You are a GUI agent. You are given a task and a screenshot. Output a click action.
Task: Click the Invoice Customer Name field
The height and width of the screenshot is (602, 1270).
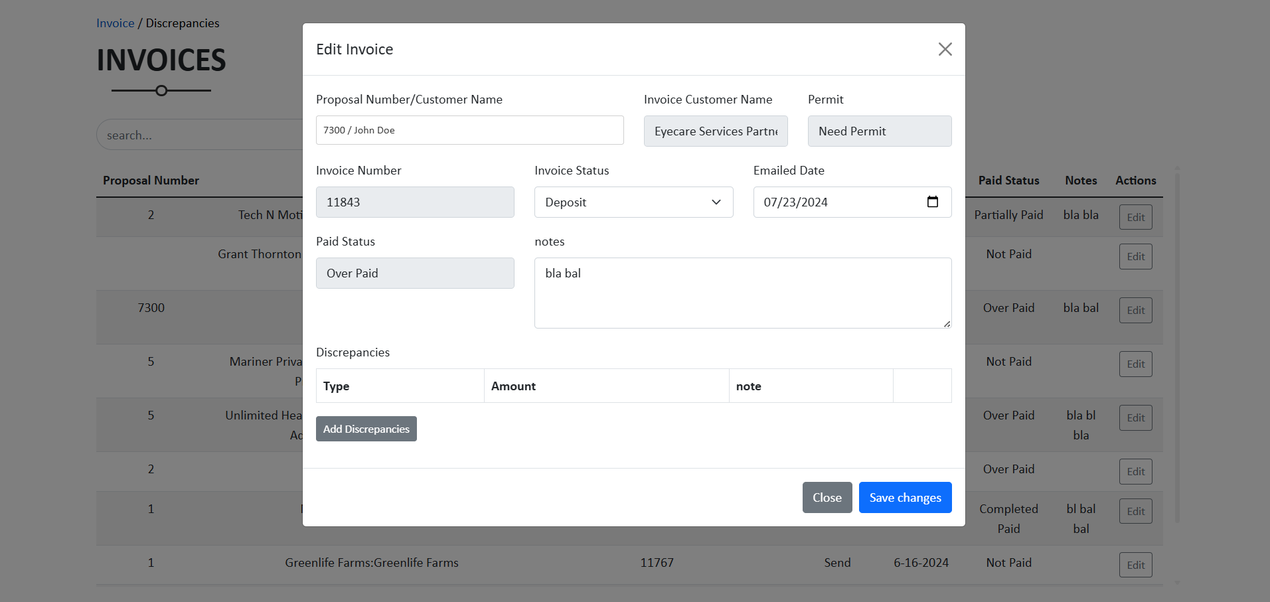tap(715, 131)
